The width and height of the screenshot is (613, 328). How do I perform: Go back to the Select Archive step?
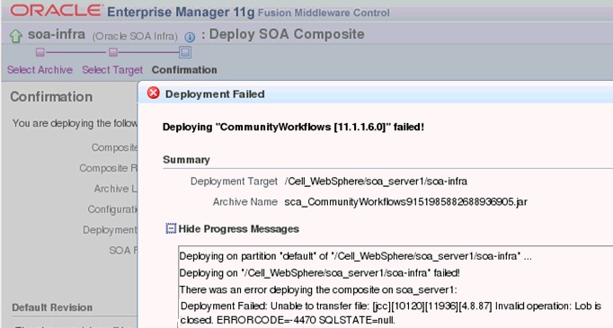click(40, 70)
